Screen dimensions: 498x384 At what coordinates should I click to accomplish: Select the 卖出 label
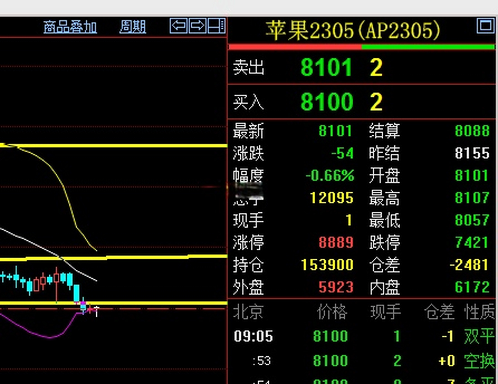coord(248,67)
